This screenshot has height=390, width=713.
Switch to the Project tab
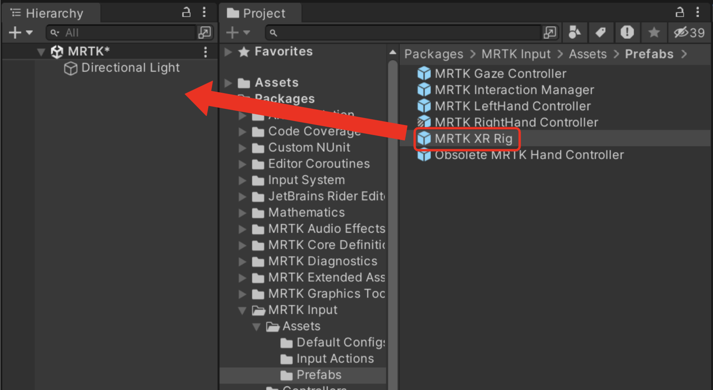(260, 13)
